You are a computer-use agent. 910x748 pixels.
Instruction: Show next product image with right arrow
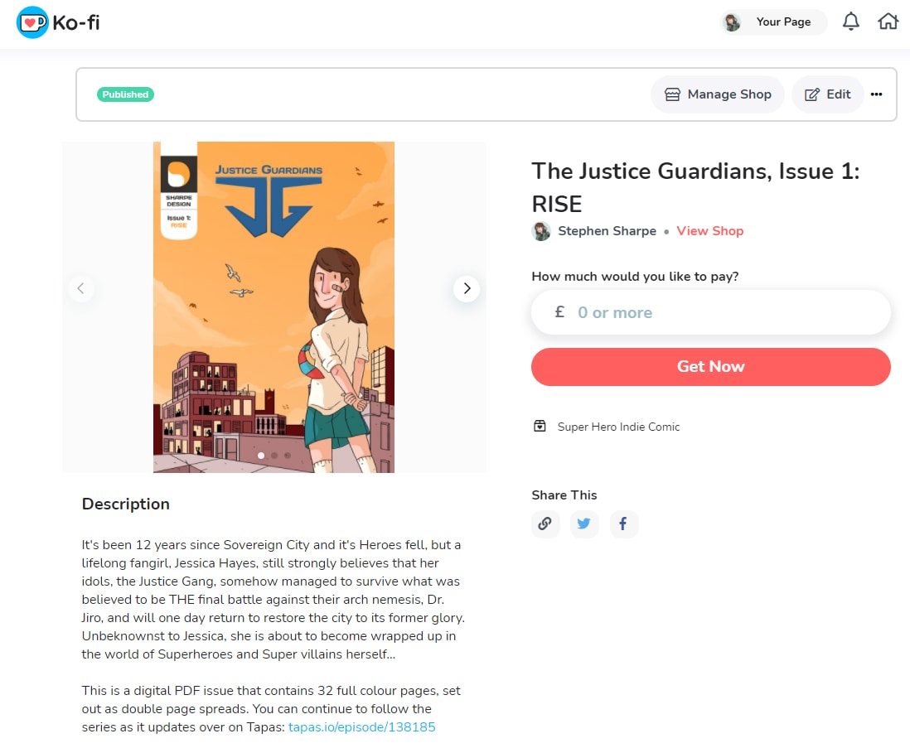coord(467,288)
